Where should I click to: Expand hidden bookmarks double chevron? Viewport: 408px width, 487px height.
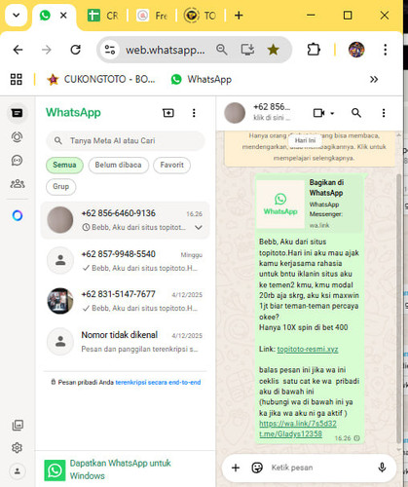[374, 79]
